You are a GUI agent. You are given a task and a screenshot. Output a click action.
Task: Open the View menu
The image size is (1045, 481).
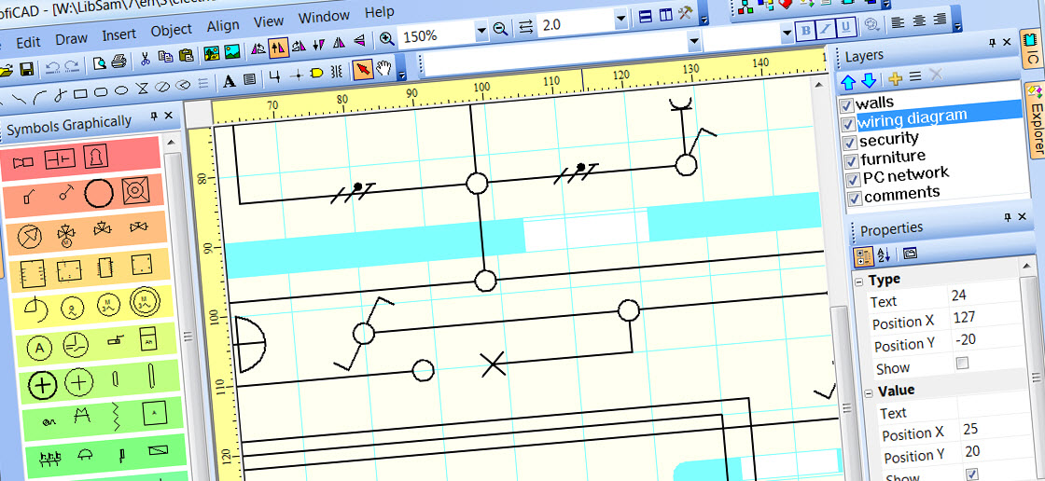pyautogui.click(x=269, y=22)
